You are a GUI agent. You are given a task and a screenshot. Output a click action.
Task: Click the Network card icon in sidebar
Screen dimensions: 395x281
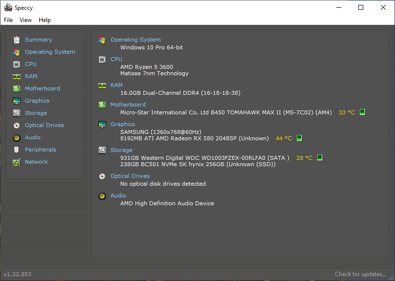point(17,162)
